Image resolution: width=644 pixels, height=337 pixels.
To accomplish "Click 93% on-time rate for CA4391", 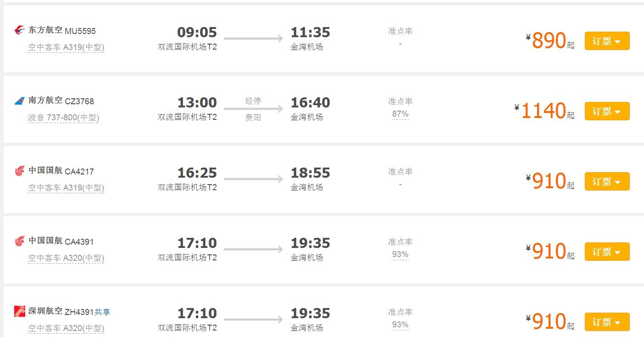I will point(400,254).
